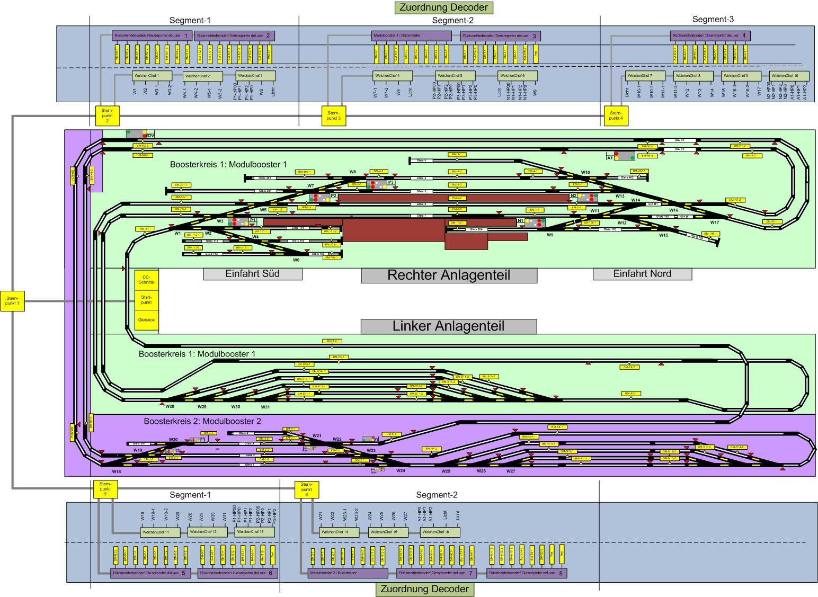Screen dimensions: 818x597
Task: Click the Linker Anlagenteil heading
Action: point(449,326)
